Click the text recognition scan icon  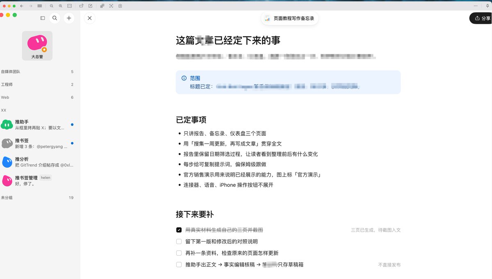pos(111,6)
